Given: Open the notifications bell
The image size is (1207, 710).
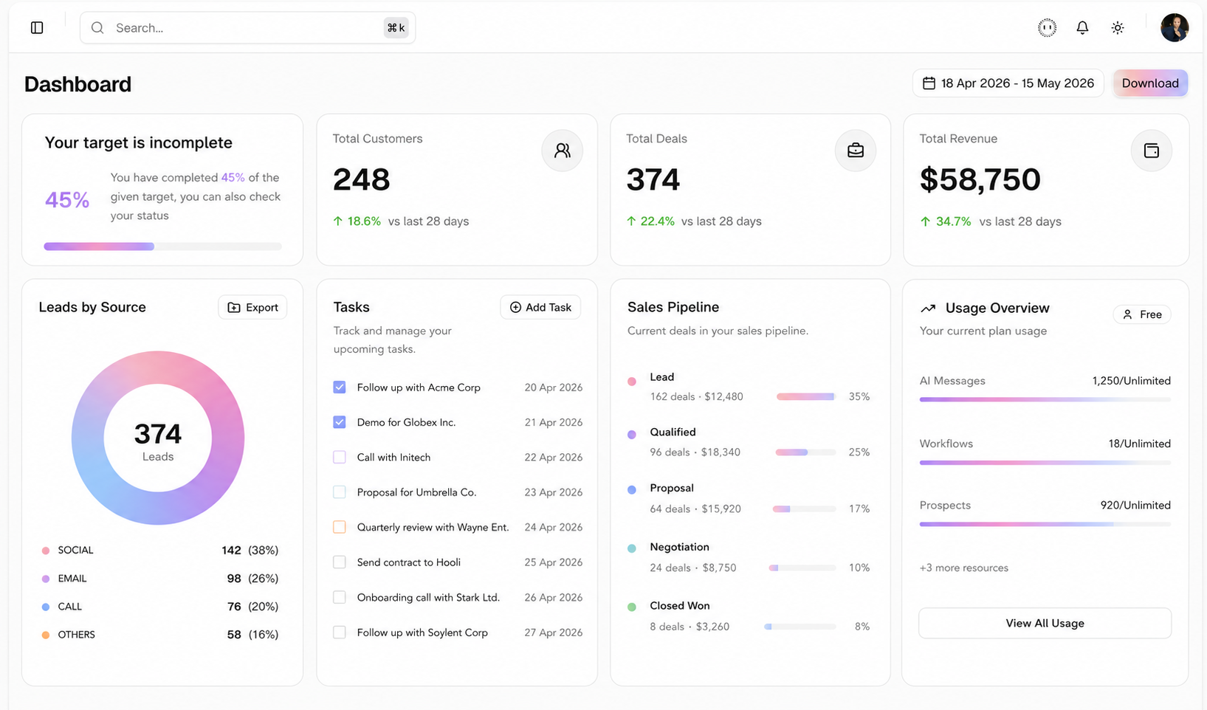Looking at the screenshot, I should point(1082,28).
